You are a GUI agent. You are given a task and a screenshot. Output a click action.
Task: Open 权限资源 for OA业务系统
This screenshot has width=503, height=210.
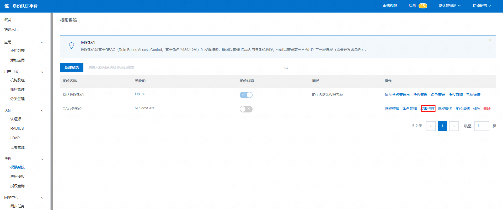tap(428, 109)
